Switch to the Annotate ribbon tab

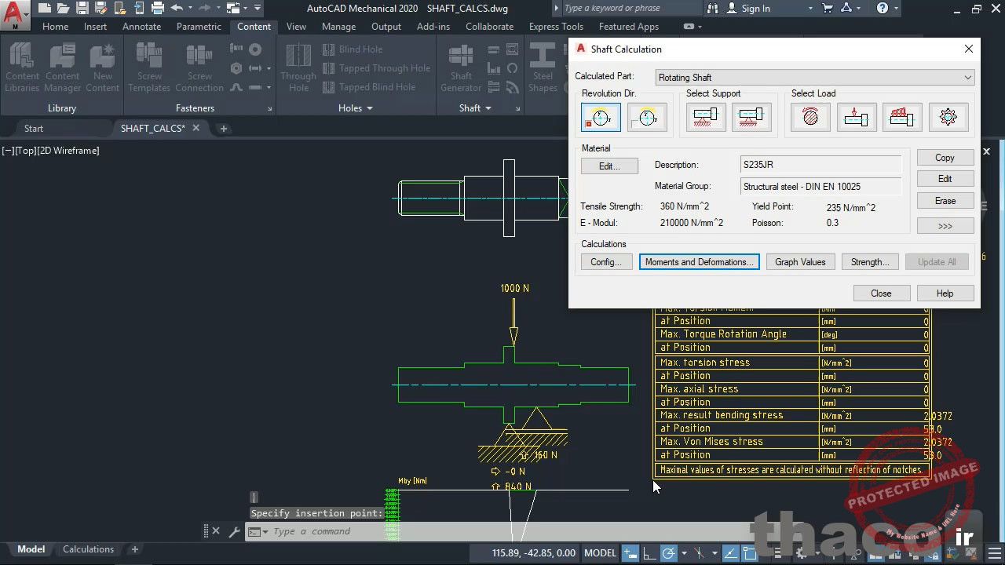[x=141, y=27]
